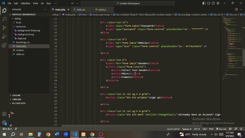Change line ending via CRLF indicator

pos(205,129)
